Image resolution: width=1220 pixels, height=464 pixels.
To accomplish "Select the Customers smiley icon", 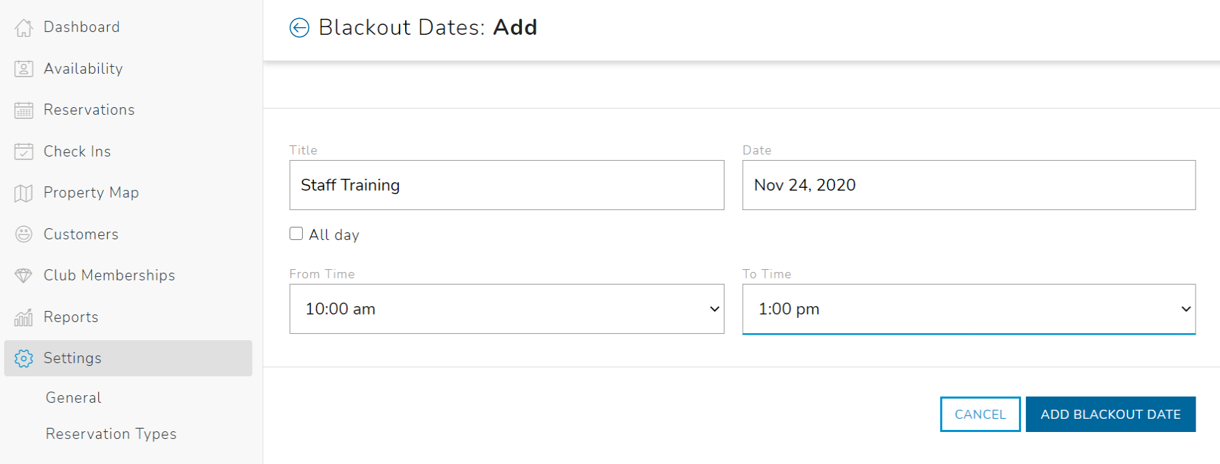I will click(23, 234).
